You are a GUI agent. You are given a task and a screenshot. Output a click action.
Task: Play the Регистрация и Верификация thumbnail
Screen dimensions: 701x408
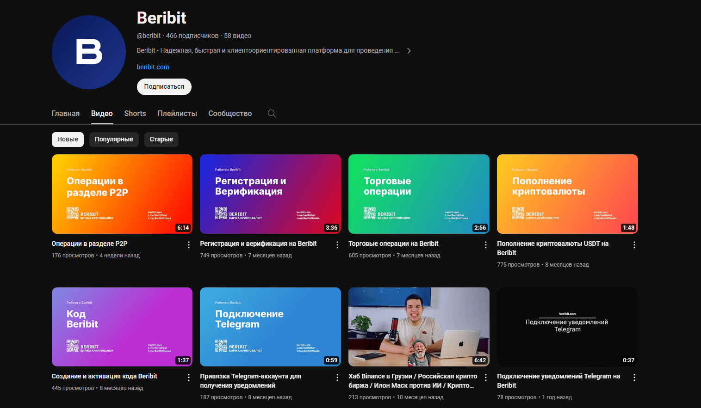[x=271, y=194]
